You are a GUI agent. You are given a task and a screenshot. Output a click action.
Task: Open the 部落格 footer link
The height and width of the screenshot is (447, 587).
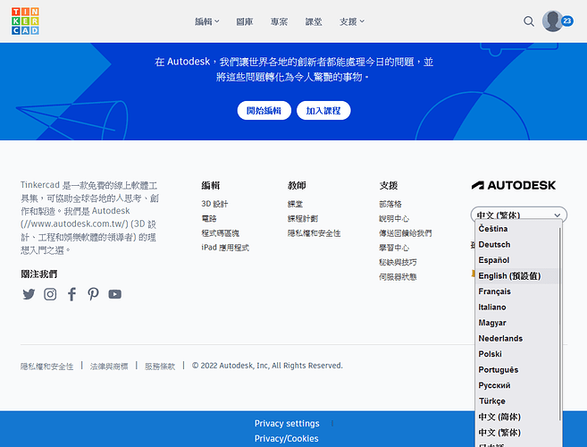point(390,204)
